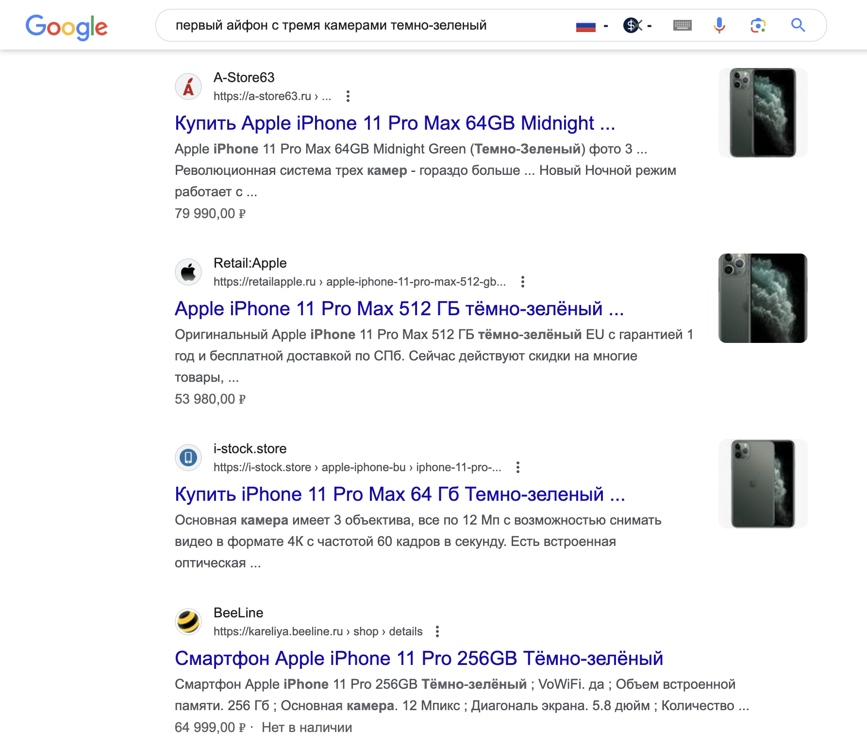This screenshot has width=867, height=749.
Task: Open the BeeLine favicon
Action: (188, 622)
